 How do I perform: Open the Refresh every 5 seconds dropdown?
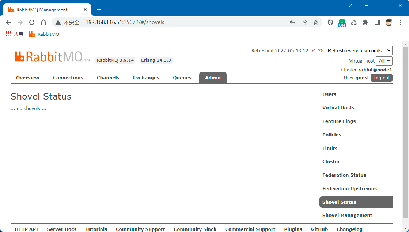point(359,50)
